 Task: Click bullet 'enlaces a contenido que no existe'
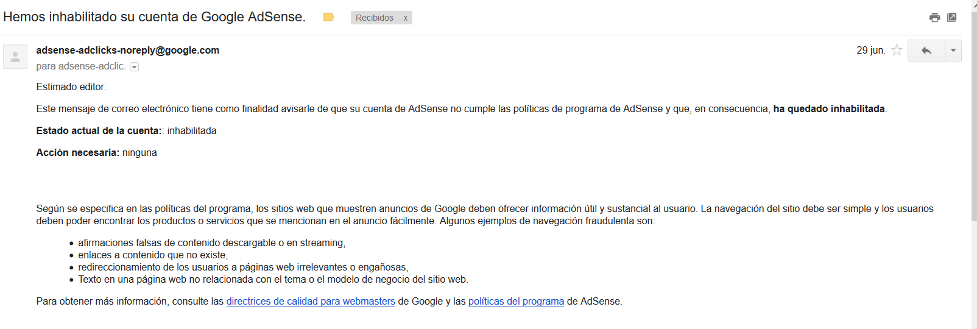click(153, 255)
